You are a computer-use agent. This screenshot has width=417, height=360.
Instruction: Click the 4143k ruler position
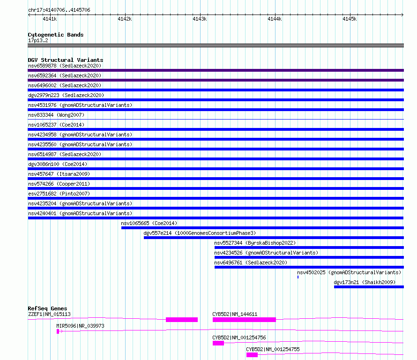pos(200,19)
